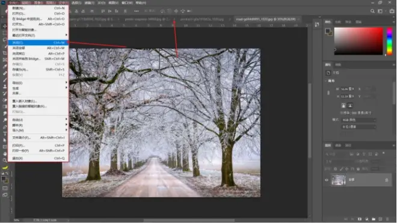Image resolution: width=397 pixels, height=223 pixels.
Task: Click the rainbow hue slider
Action: pos(390,41)
